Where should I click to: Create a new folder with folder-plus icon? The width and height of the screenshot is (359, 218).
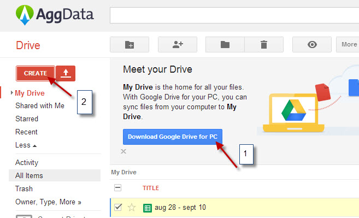(x=130, y=44)
